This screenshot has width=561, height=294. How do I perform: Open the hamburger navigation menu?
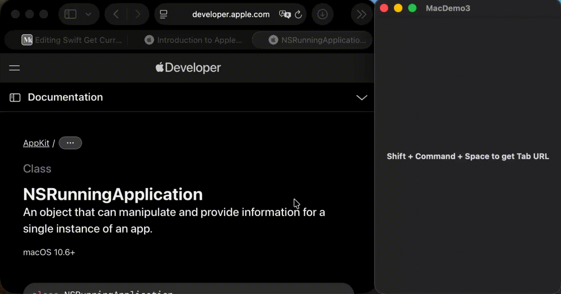click(x=14, y=68)
